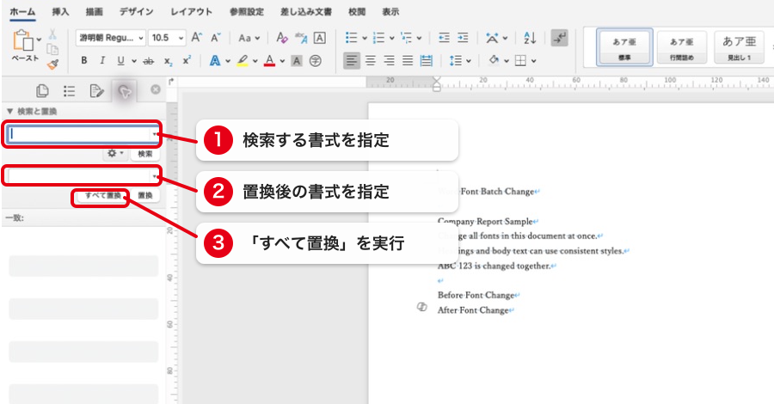This screenshot has height=404, width=774.
Task: Toggle bold formatting
Action: click(84, 60)
